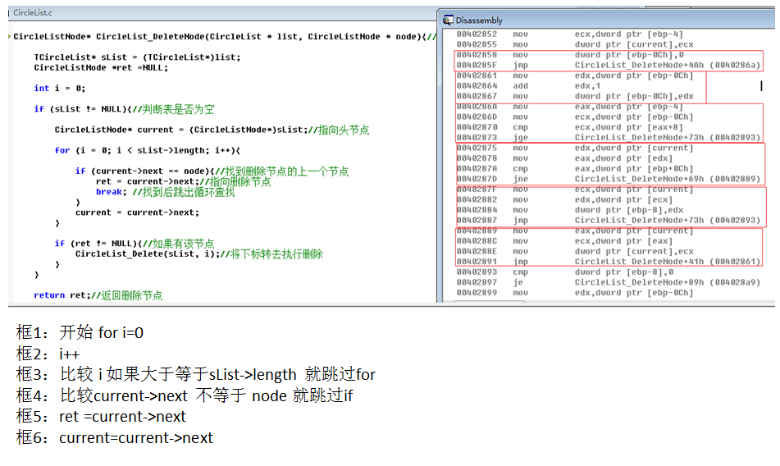Select the cmp row at address 0040287A
780x466 pixels.
tap(575, 168)
